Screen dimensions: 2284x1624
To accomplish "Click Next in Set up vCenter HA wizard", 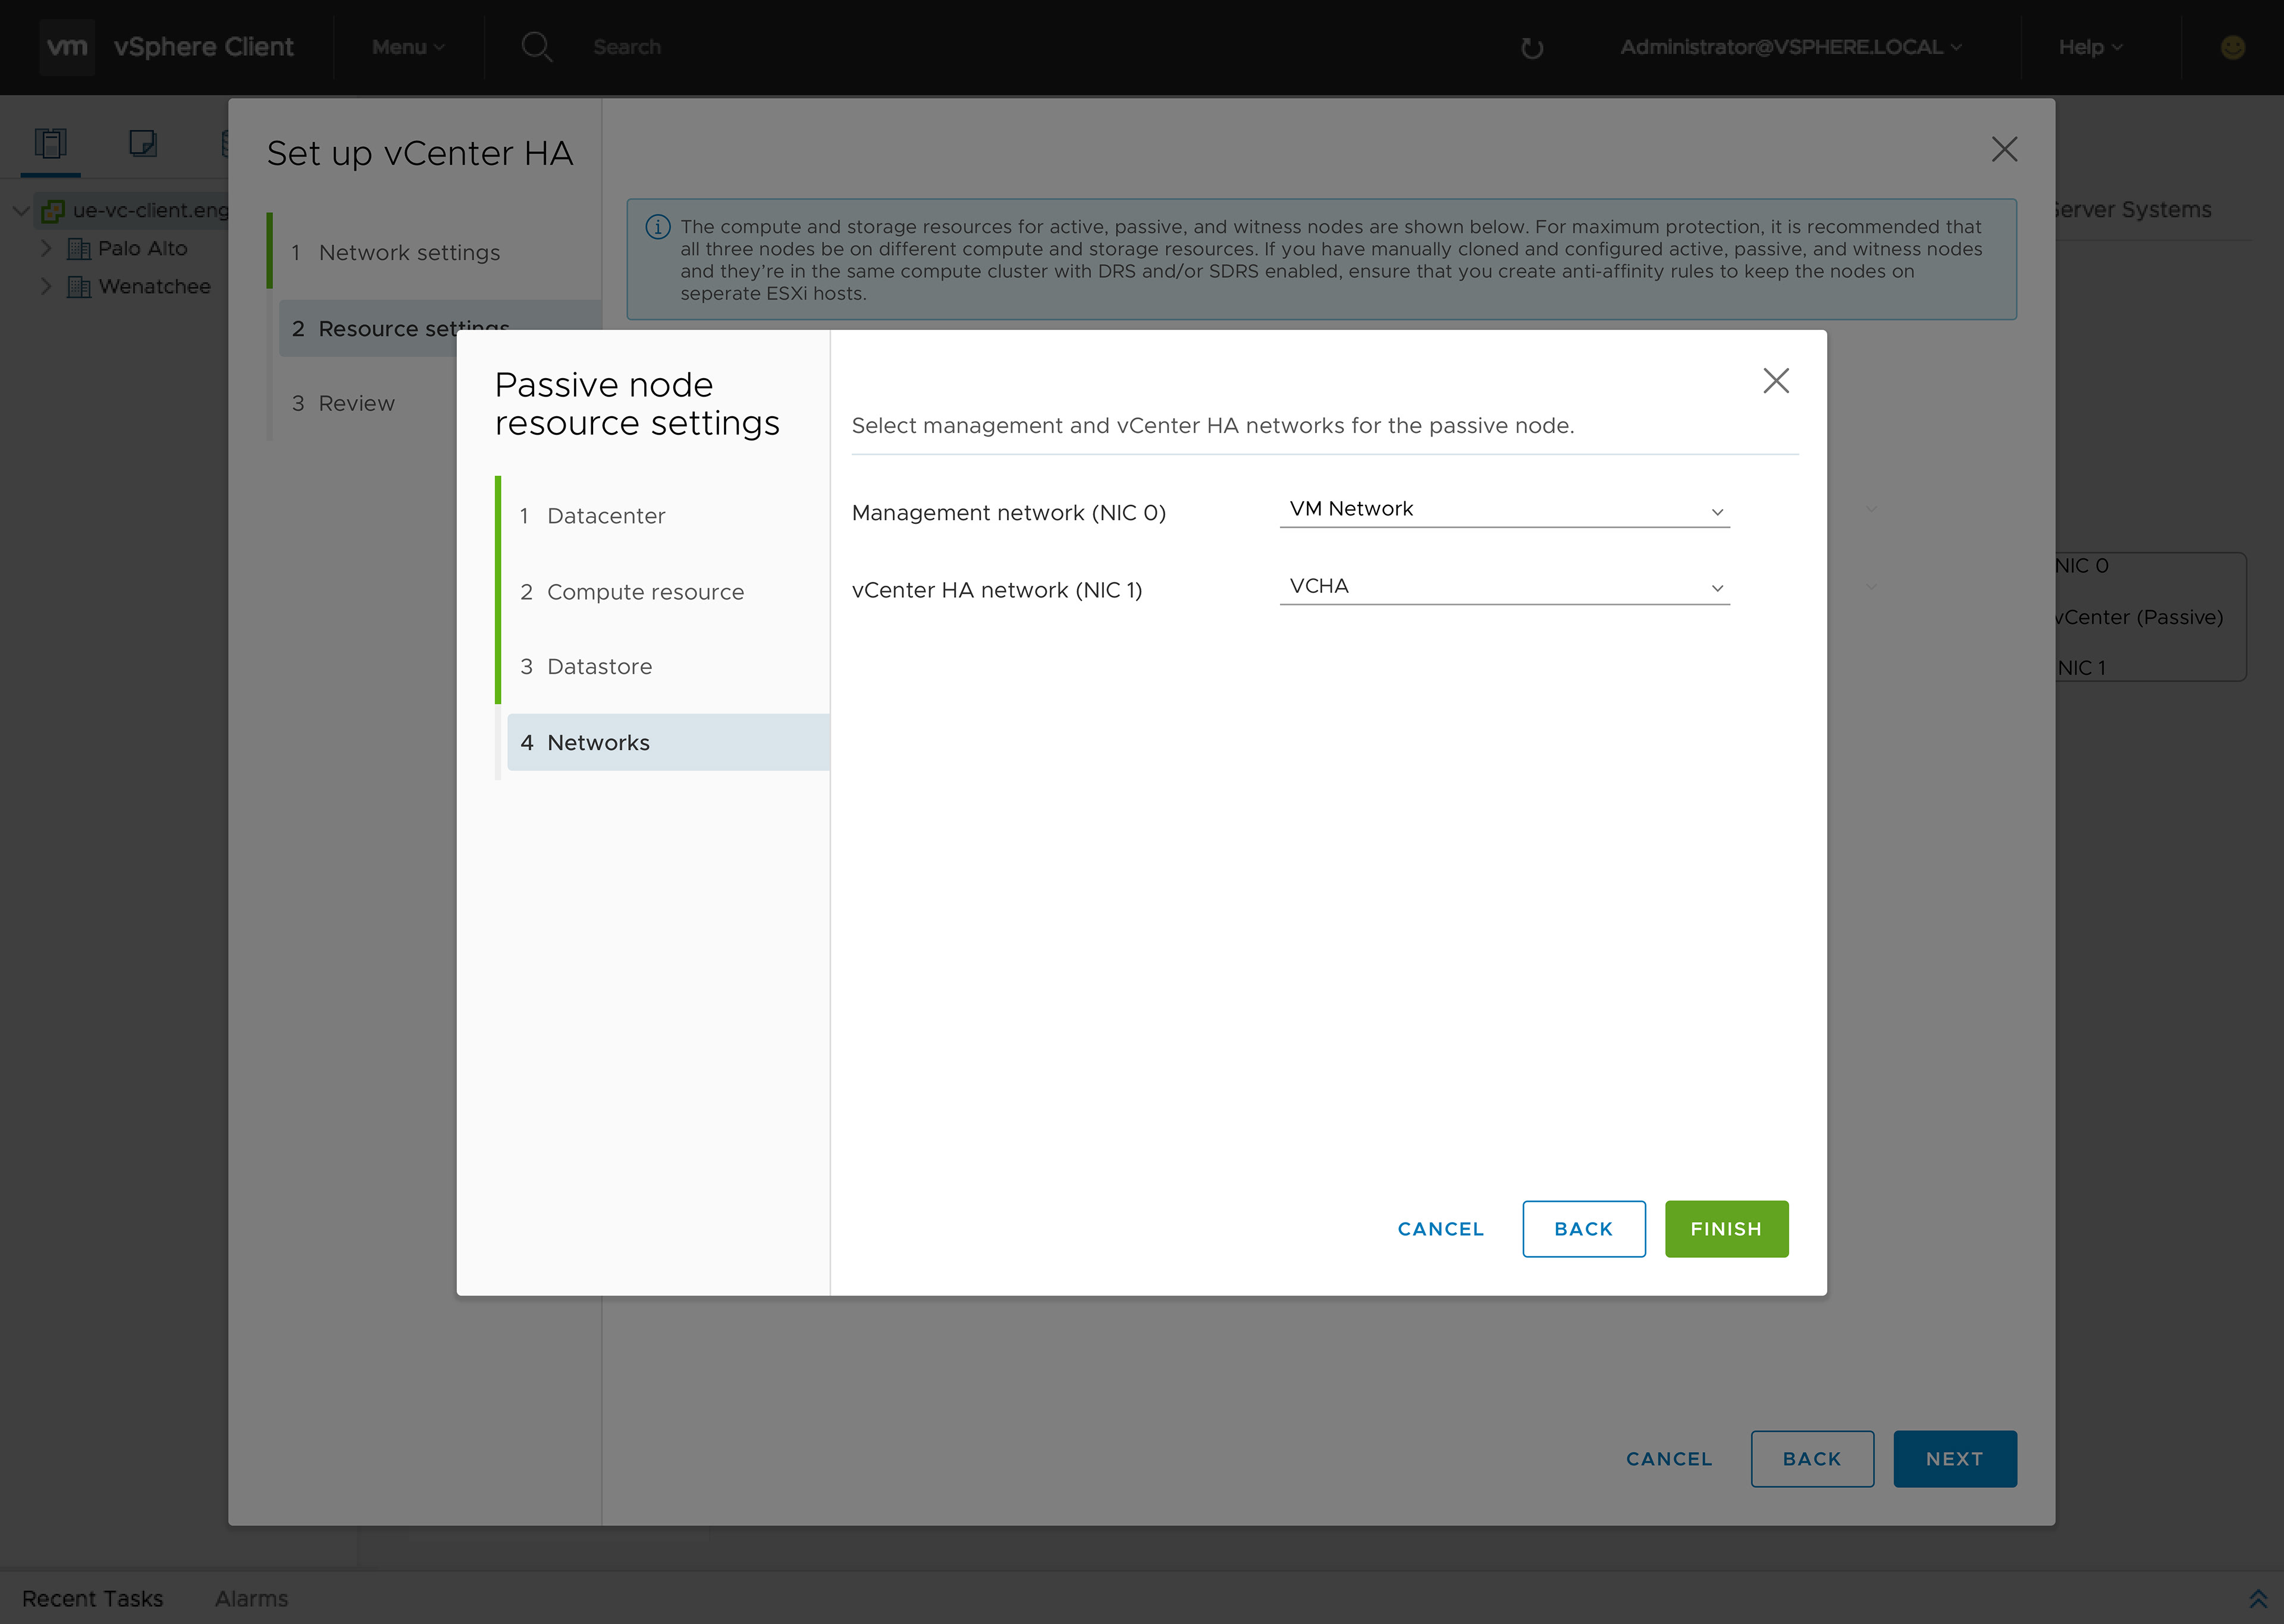I will tap(1954, 1459).
